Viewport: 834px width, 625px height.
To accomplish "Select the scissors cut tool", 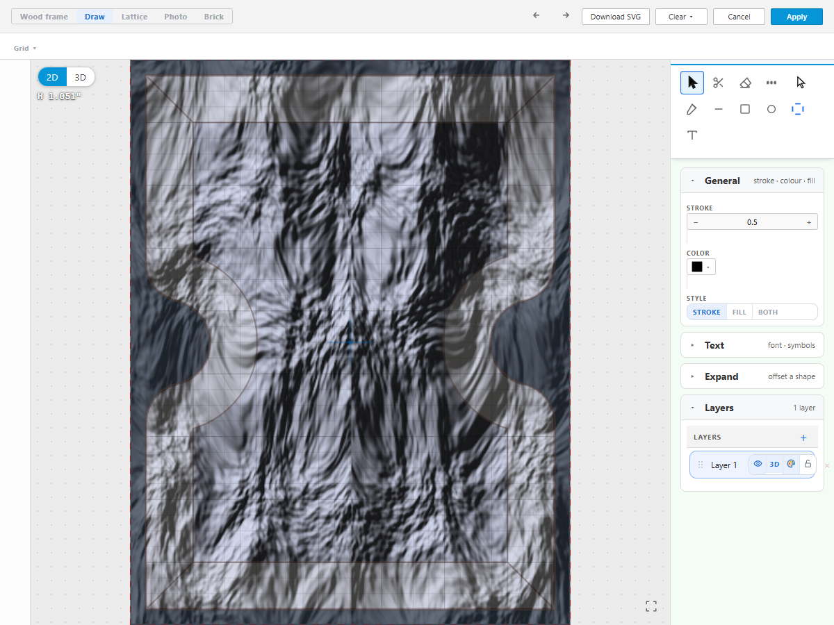I will pos(719,83).
